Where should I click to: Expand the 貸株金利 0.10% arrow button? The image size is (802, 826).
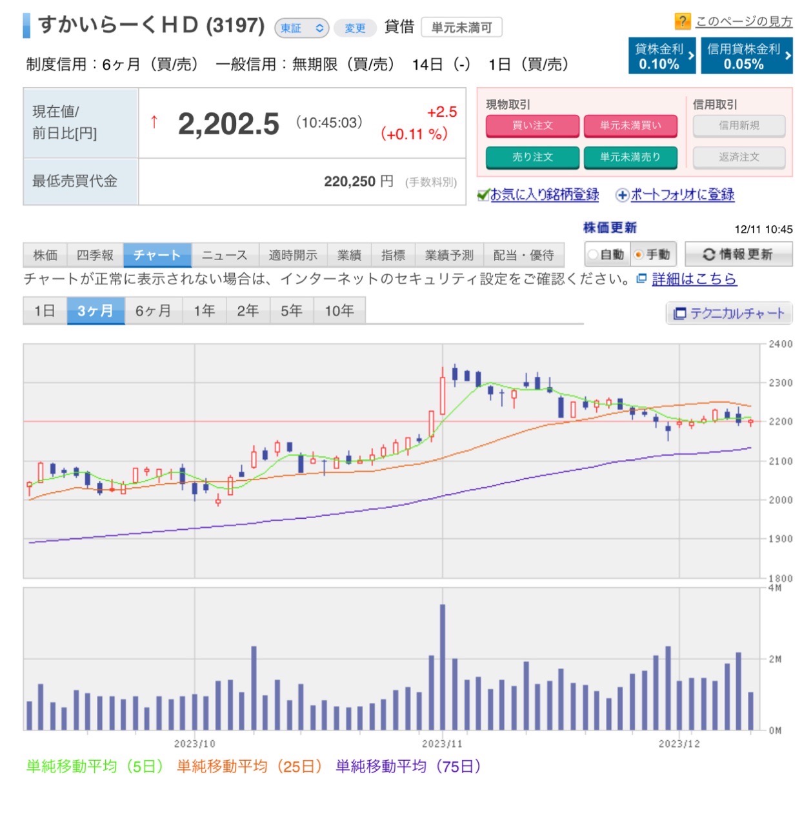662,56
